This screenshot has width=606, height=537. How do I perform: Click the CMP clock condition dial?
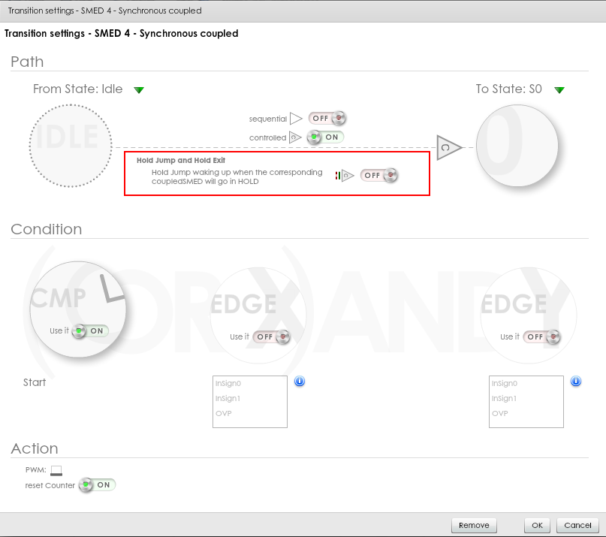pyautogui.click(x=78, y=309)
